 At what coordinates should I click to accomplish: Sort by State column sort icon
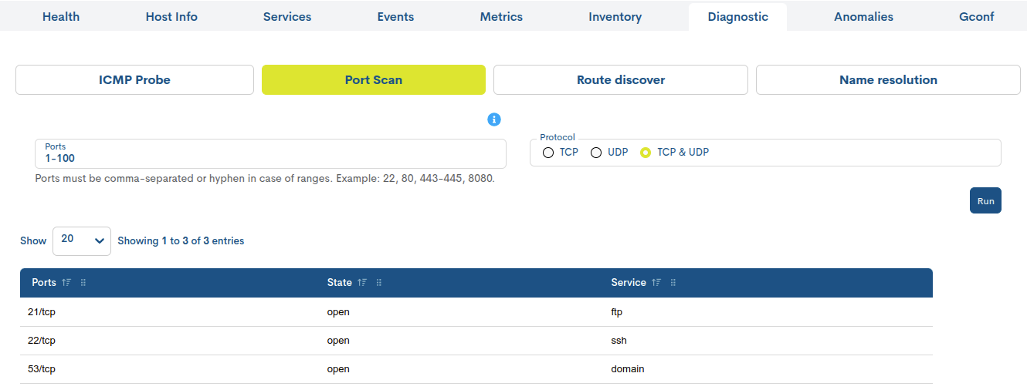pos(362,283)
